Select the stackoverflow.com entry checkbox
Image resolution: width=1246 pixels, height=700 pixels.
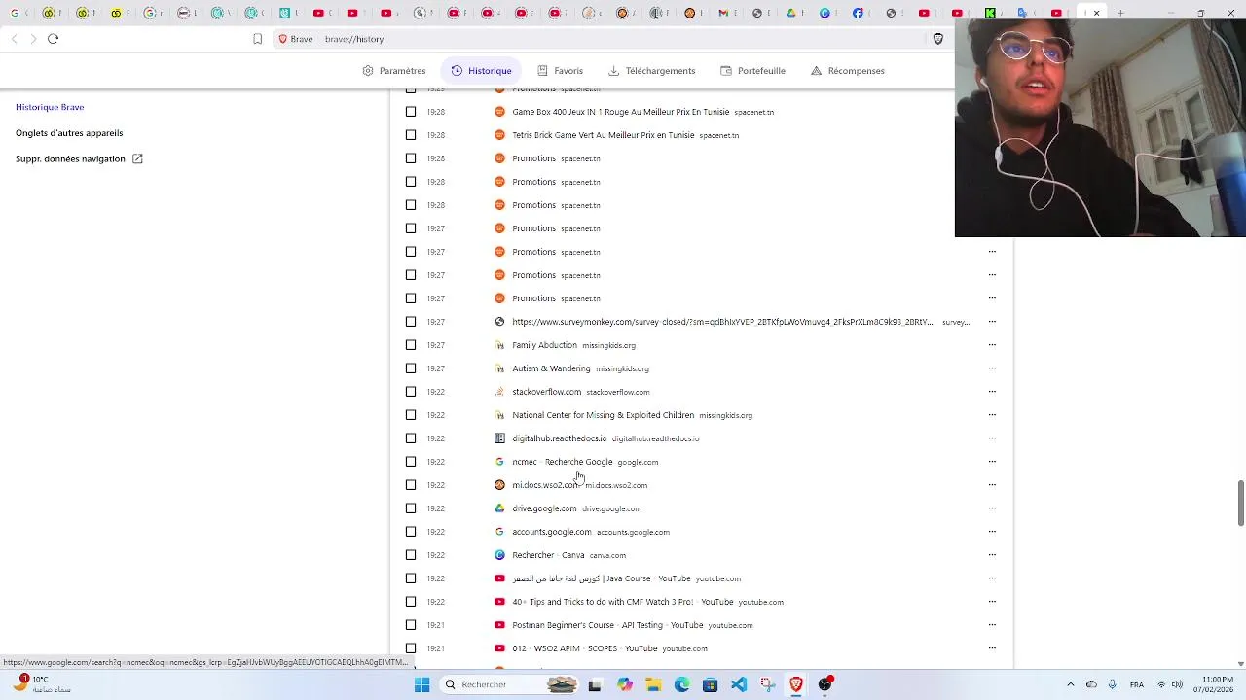point(411,392)
